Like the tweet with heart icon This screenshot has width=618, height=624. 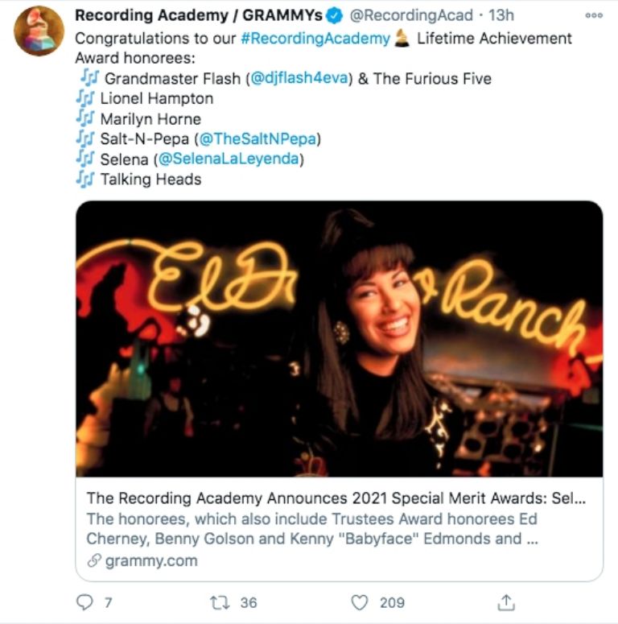pyautogui.click(x=360, y=602)
